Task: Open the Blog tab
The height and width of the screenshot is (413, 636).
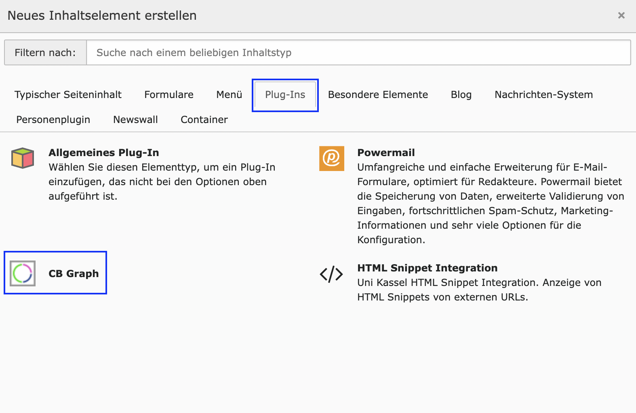Action: point(461,95)
